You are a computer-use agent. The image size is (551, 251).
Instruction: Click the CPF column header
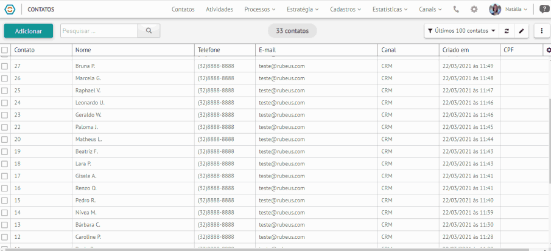click(x=508, y=50)
